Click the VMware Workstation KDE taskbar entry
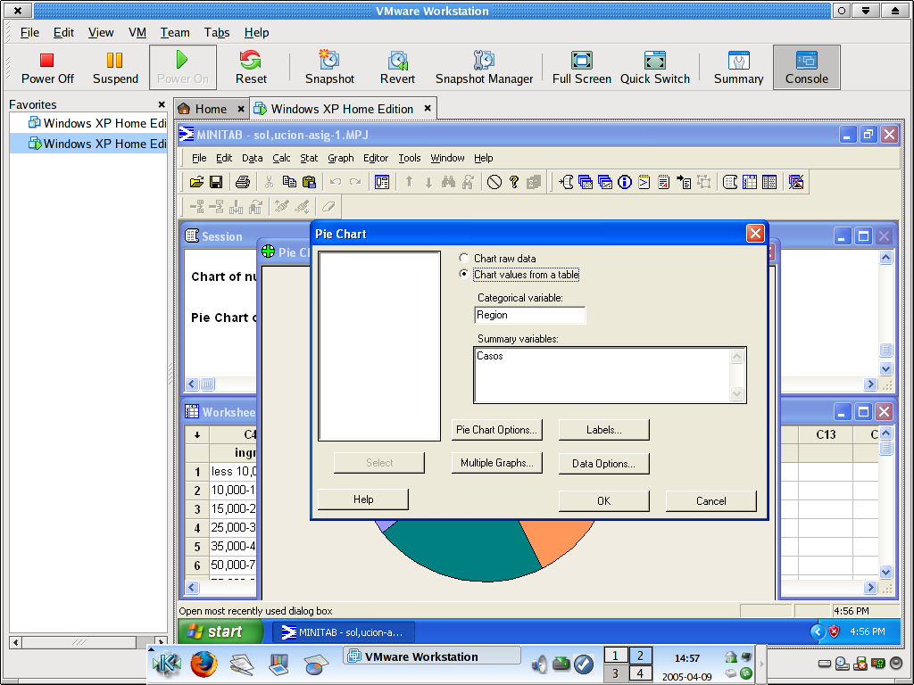This screenshot has height=685, width=914. click(432, 656)
